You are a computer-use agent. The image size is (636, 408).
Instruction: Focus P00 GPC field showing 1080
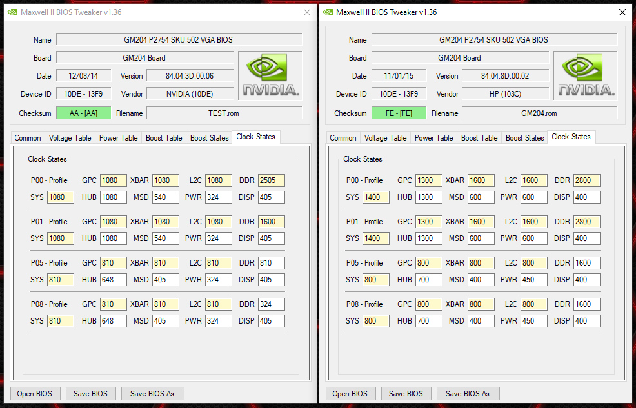[113, 180]
